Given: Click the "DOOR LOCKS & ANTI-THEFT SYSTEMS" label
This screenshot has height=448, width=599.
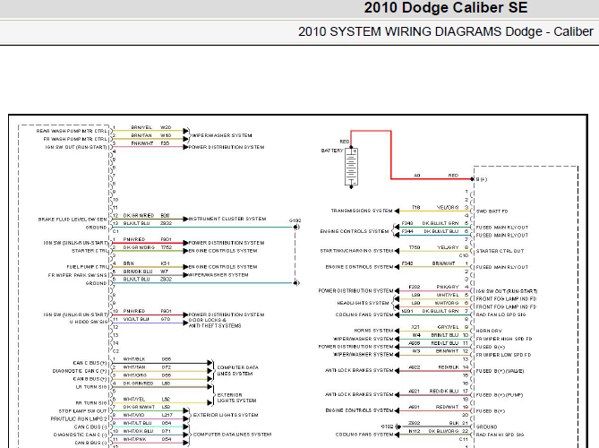Looking at the screenshot, I should (215, 323).
